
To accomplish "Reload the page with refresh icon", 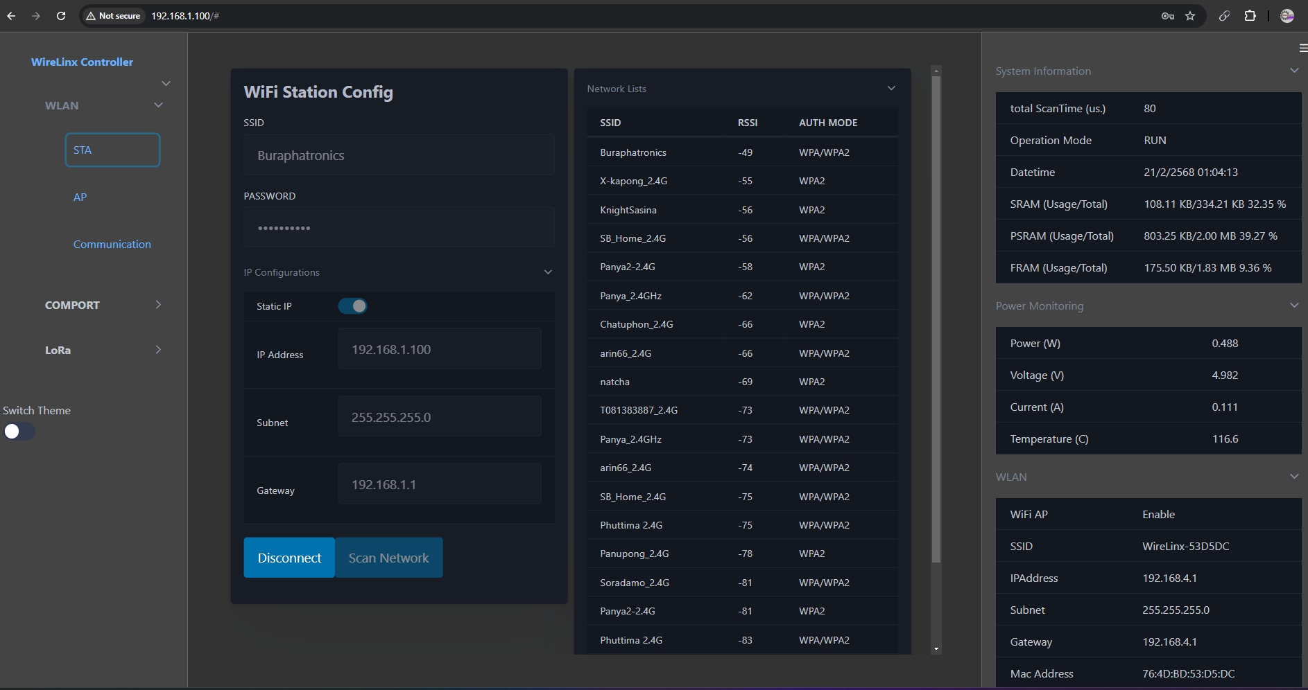I will click(x=61, y=16).
